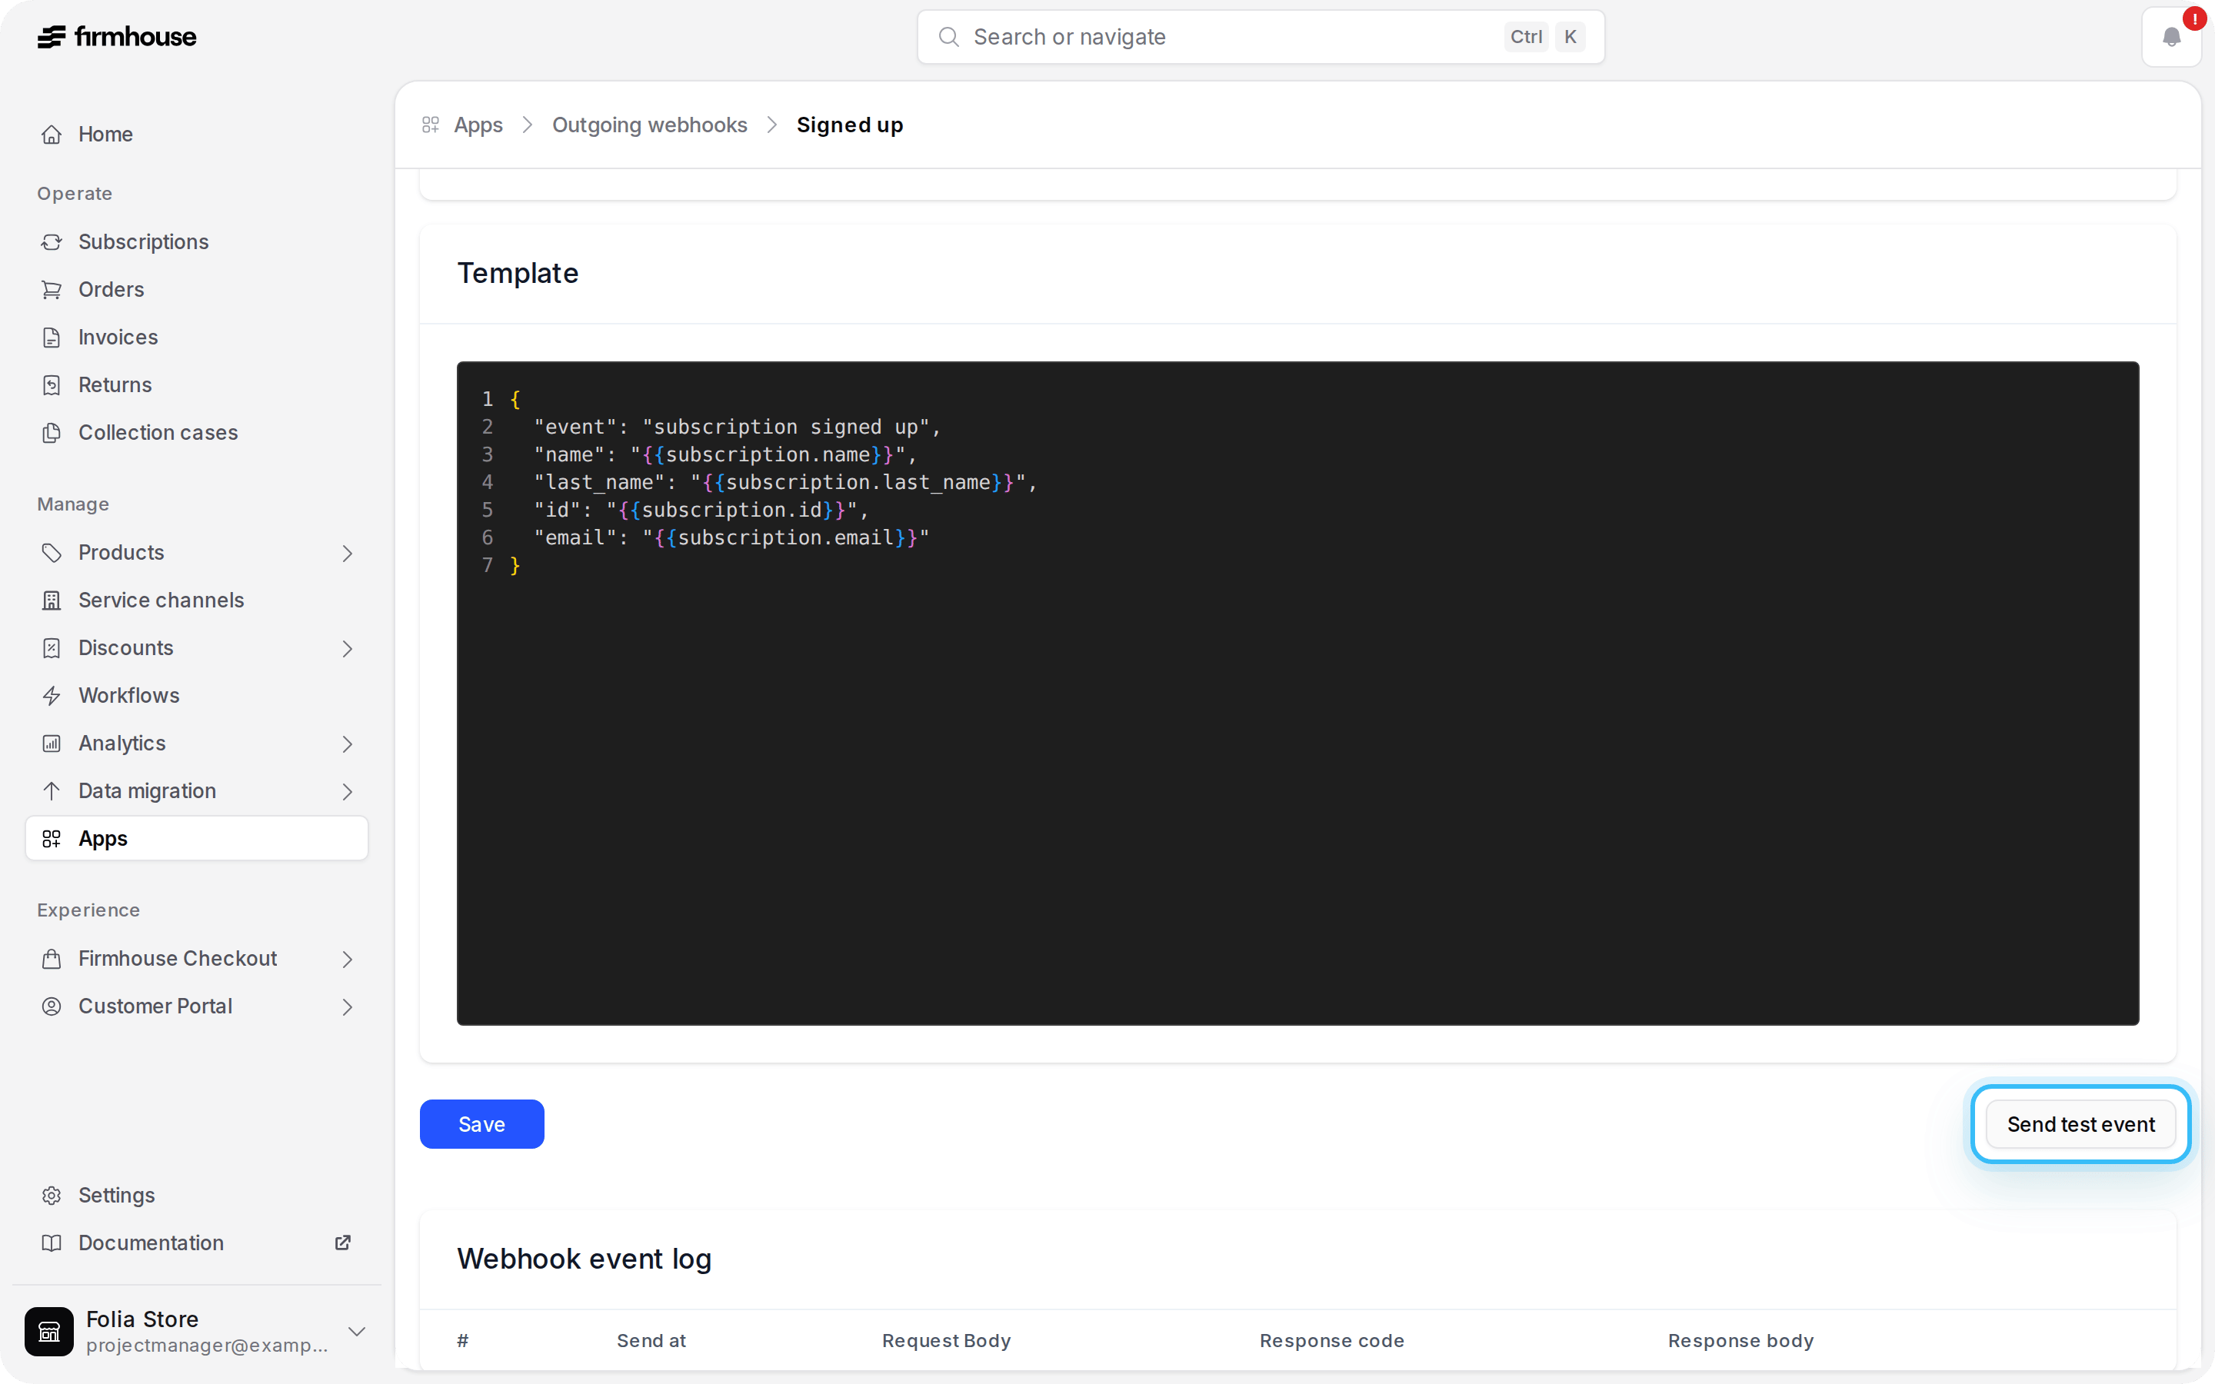Image resolution: width=2215 pixels, height=1384 pixels.
Task: Click the Template section heading
Action: click(x=518, y=273)
